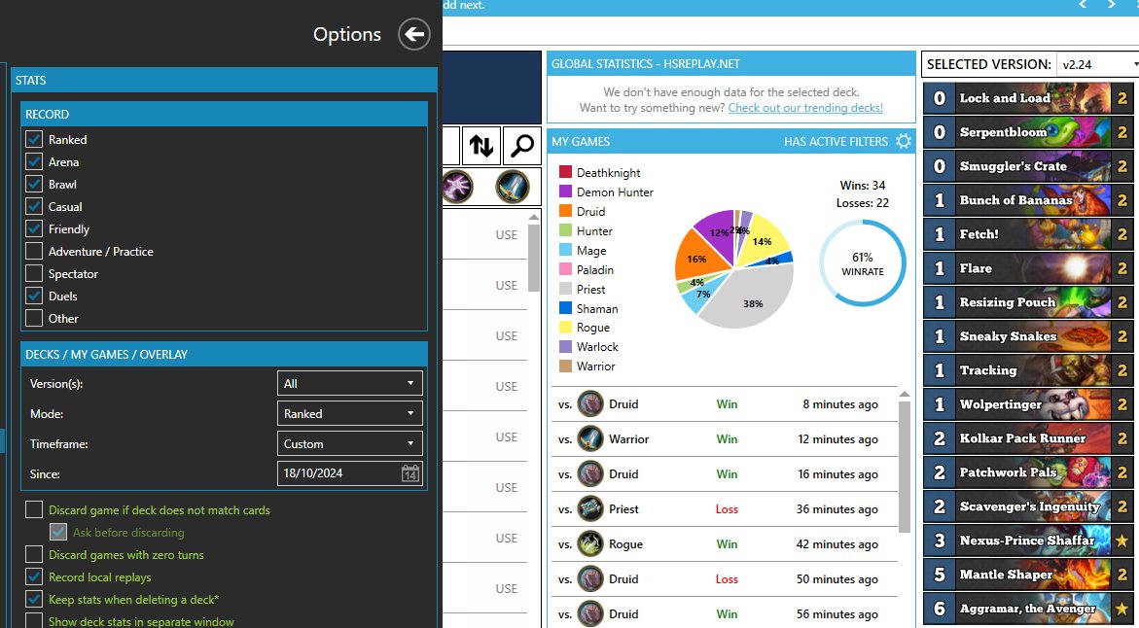Click the Druid icon in 50 minutes ago game
1139x628 pixels.
point(589,578)
